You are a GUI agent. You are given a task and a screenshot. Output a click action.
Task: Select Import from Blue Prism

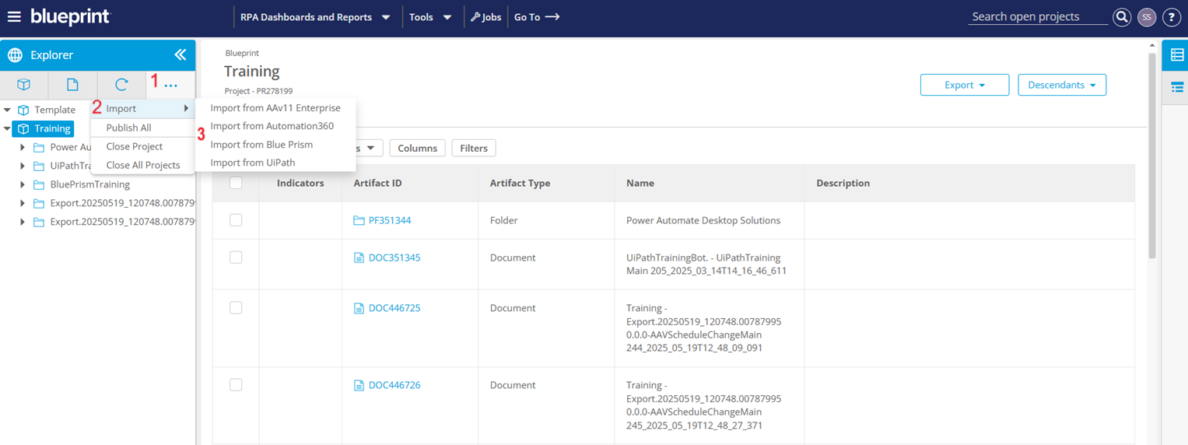[275, 145]
